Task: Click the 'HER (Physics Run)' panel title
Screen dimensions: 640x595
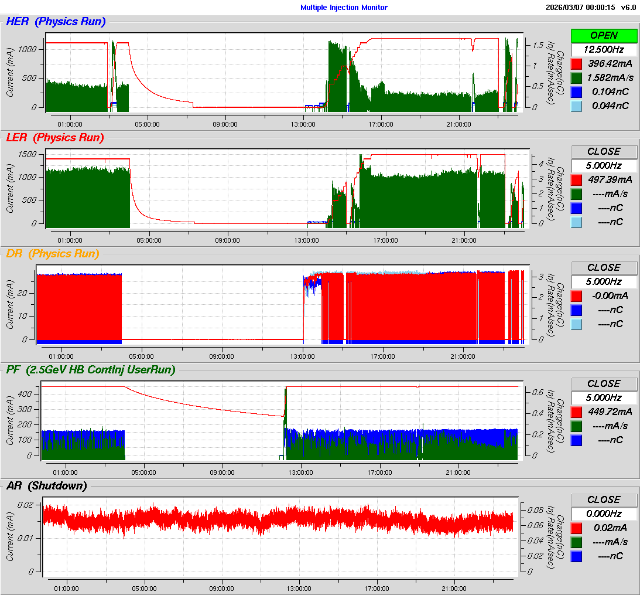Action: (x=56, y=22)
